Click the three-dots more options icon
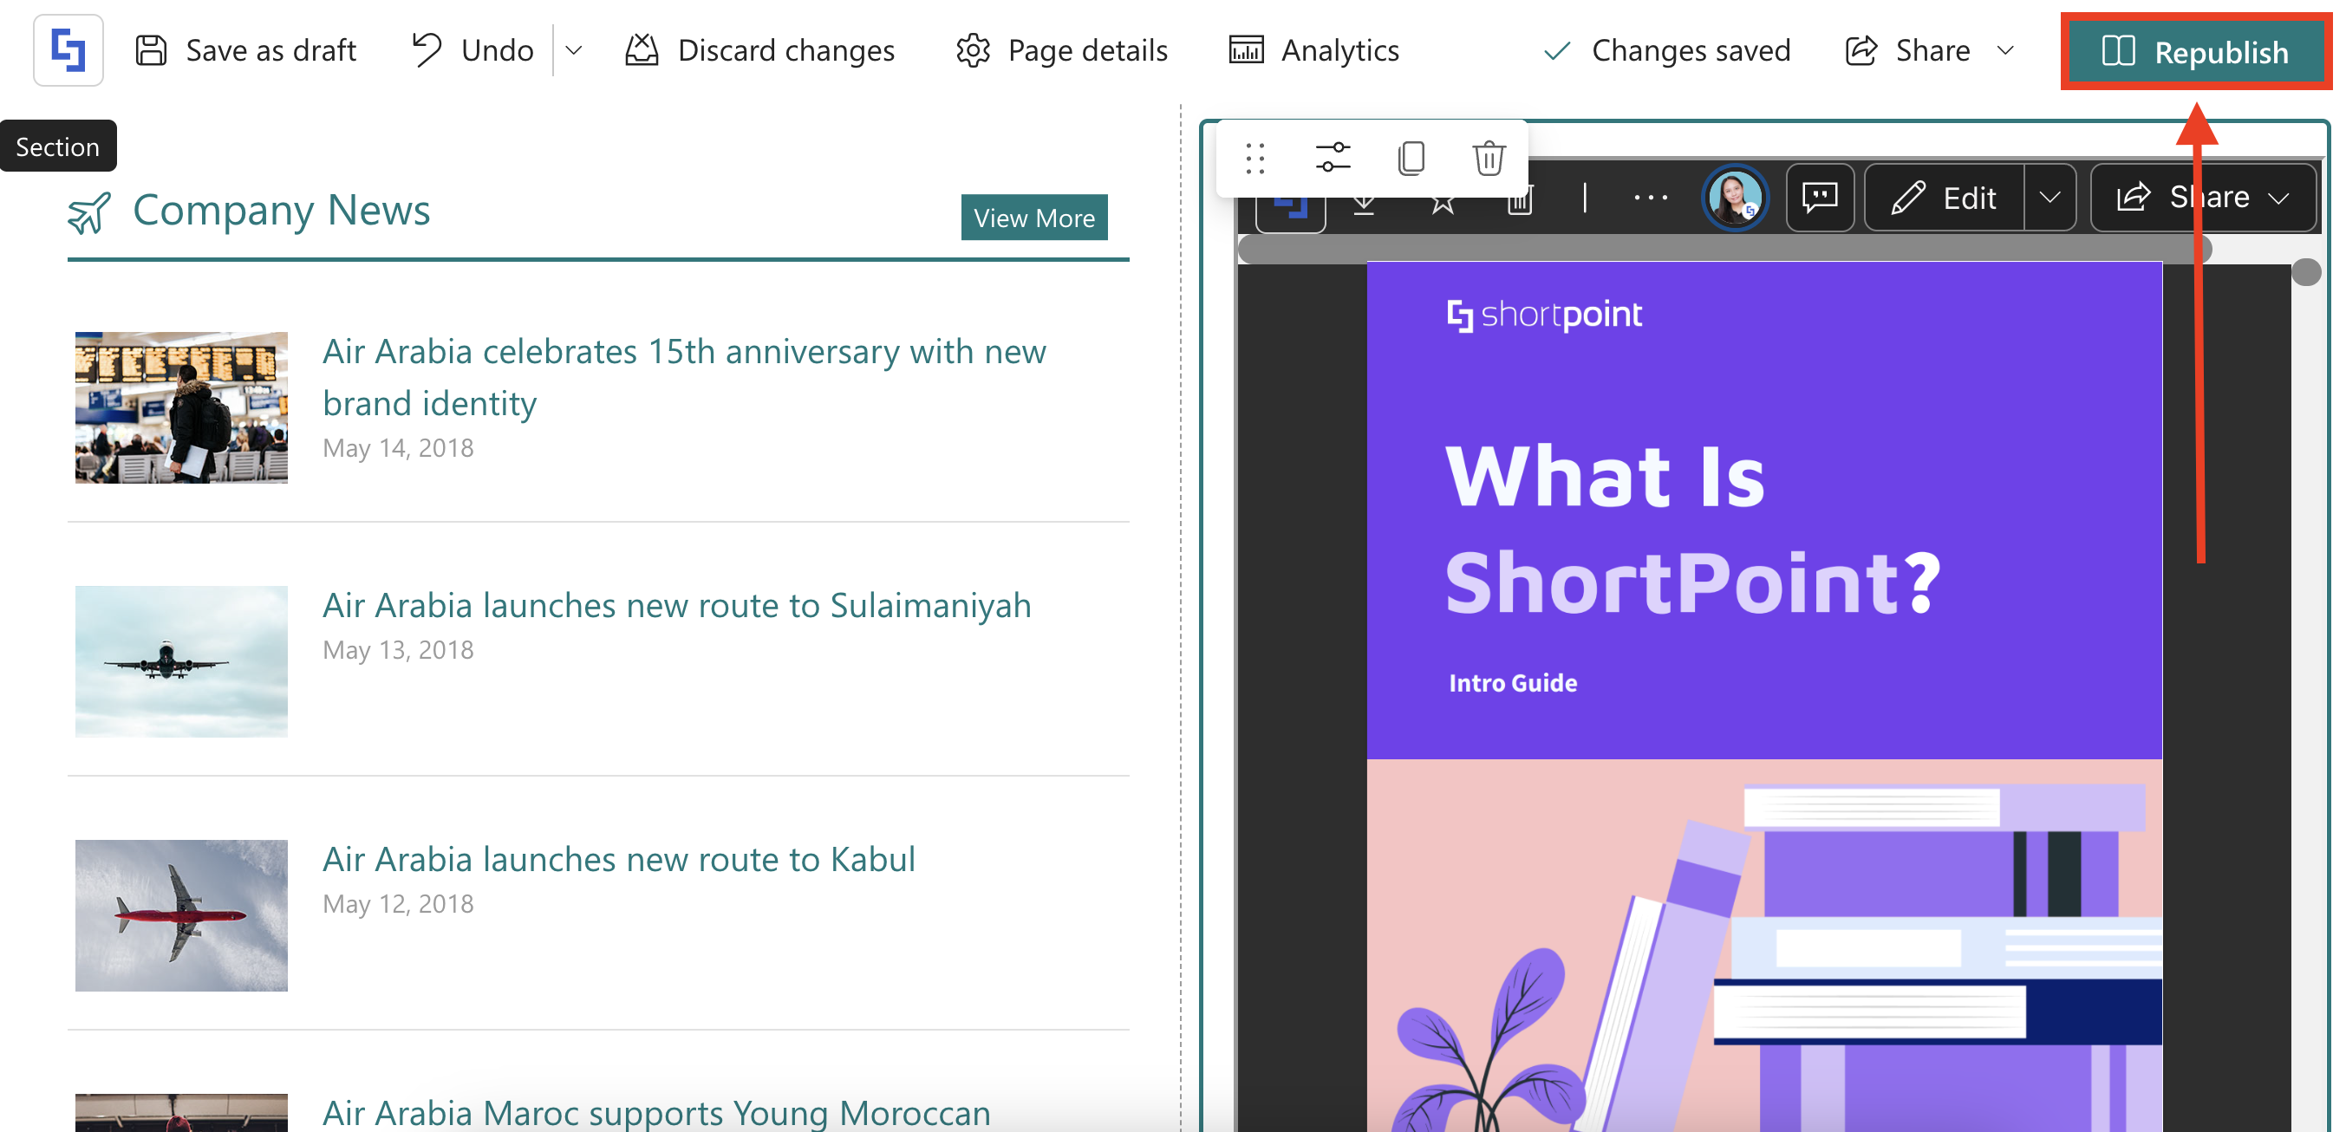 [1650, 198]
